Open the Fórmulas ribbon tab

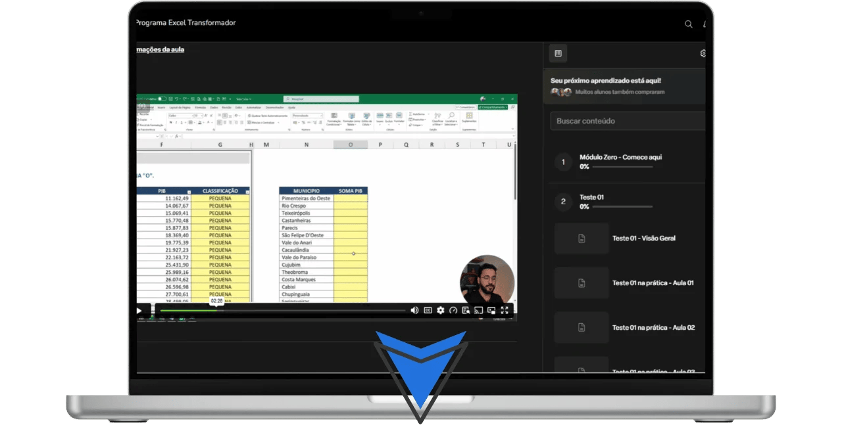201,108
